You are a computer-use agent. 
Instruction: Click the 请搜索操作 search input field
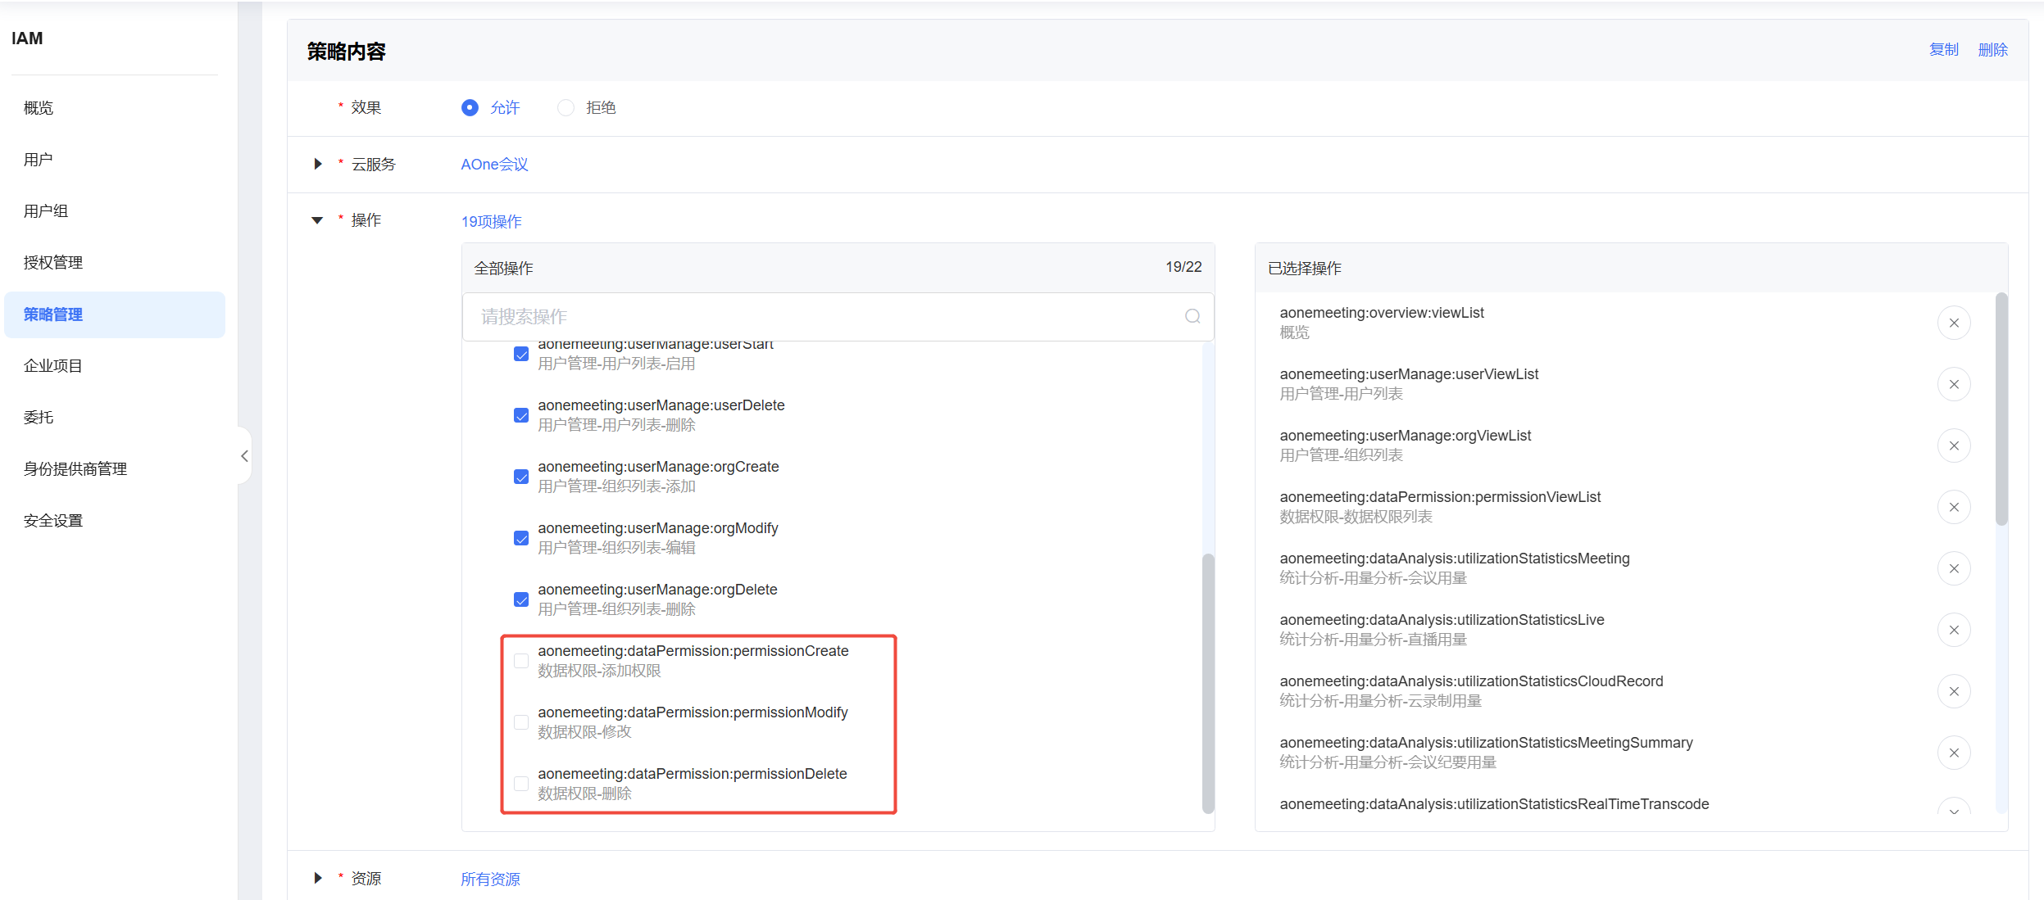pos(820,316)
